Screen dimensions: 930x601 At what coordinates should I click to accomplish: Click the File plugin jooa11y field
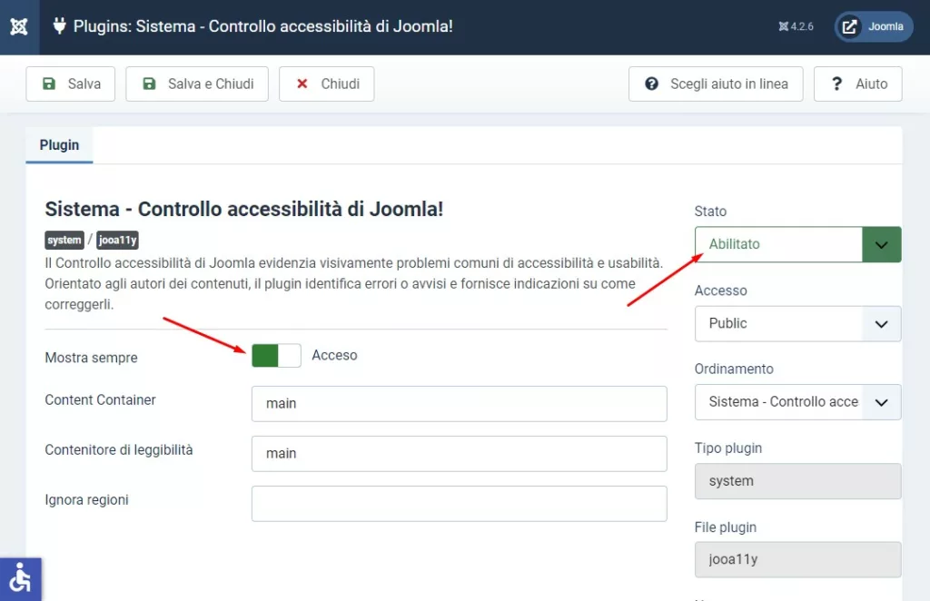797,559
